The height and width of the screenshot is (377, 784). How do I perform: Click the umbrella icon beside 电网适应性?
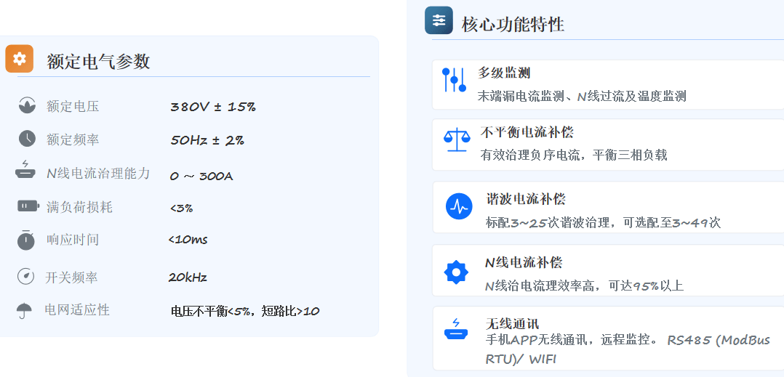[x=23, y=310]
